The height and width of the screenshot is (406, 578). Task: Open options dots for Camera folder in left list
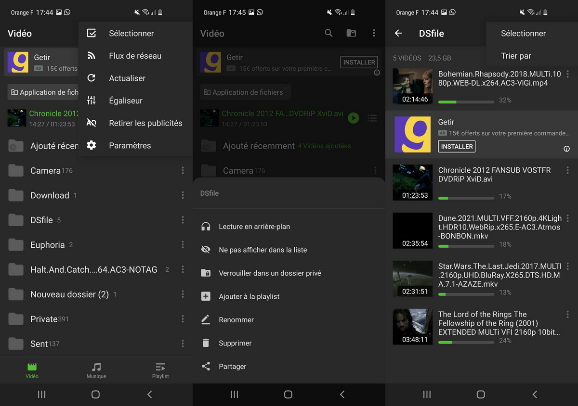click(x=183, y=170)
